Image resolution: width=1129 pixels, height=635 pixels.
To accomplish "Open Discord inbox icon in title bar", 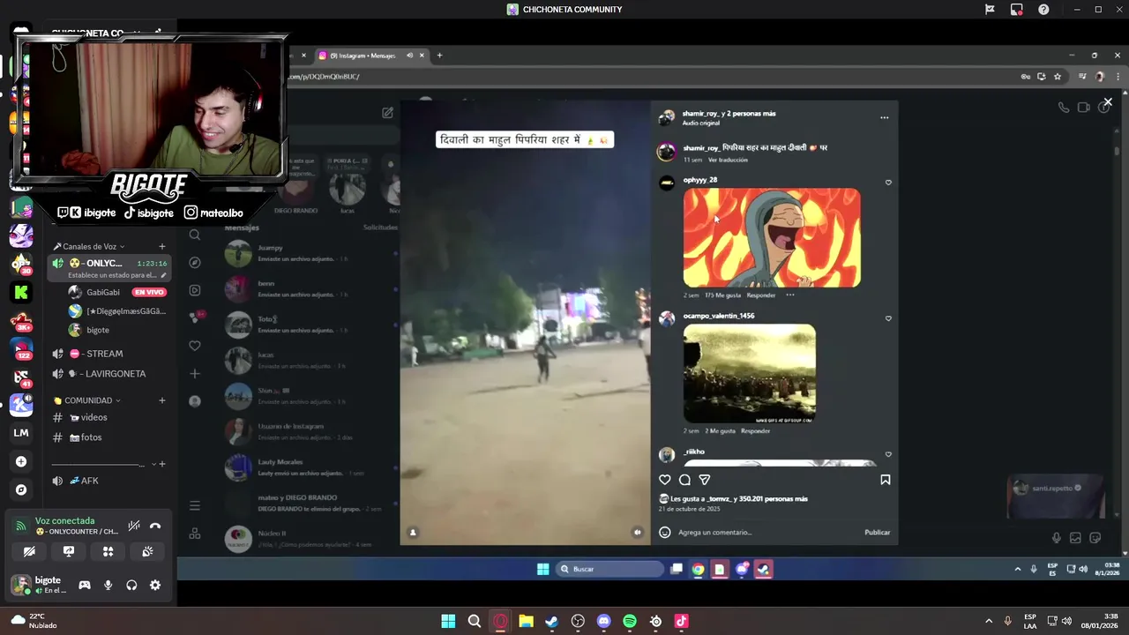I will [x=1017, y=10].
